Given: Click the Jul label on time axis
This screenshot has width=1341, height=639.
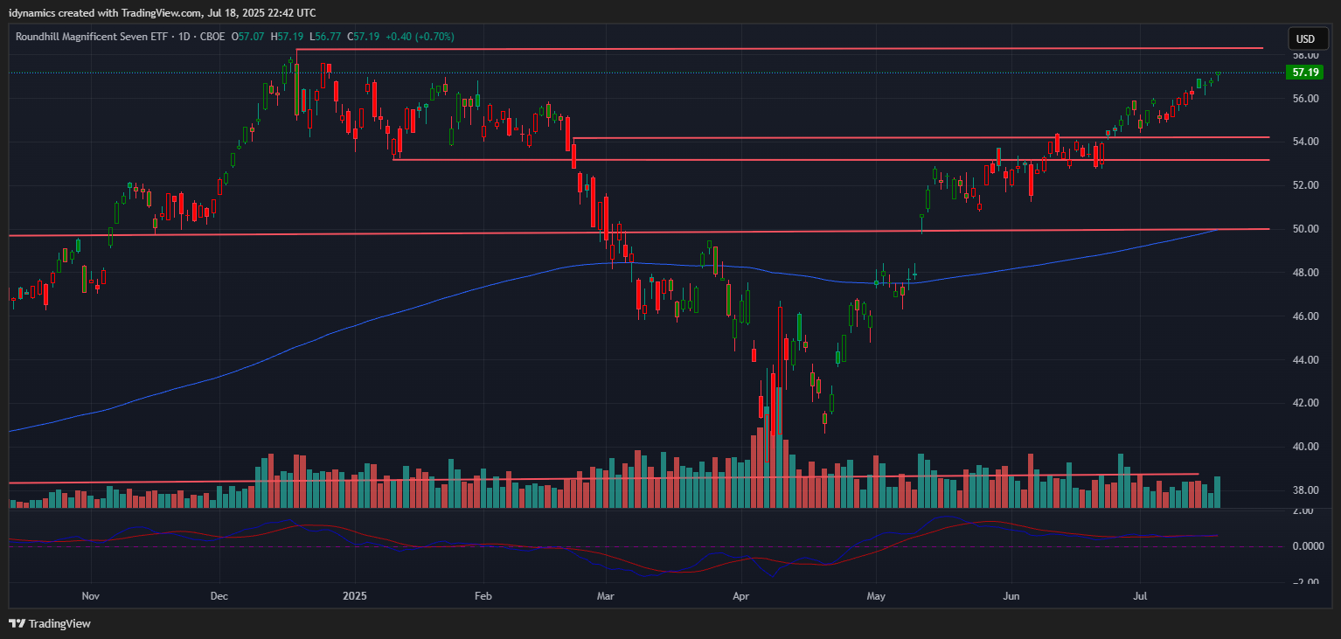Looking at the screenshot, I should click(1140, 596).
